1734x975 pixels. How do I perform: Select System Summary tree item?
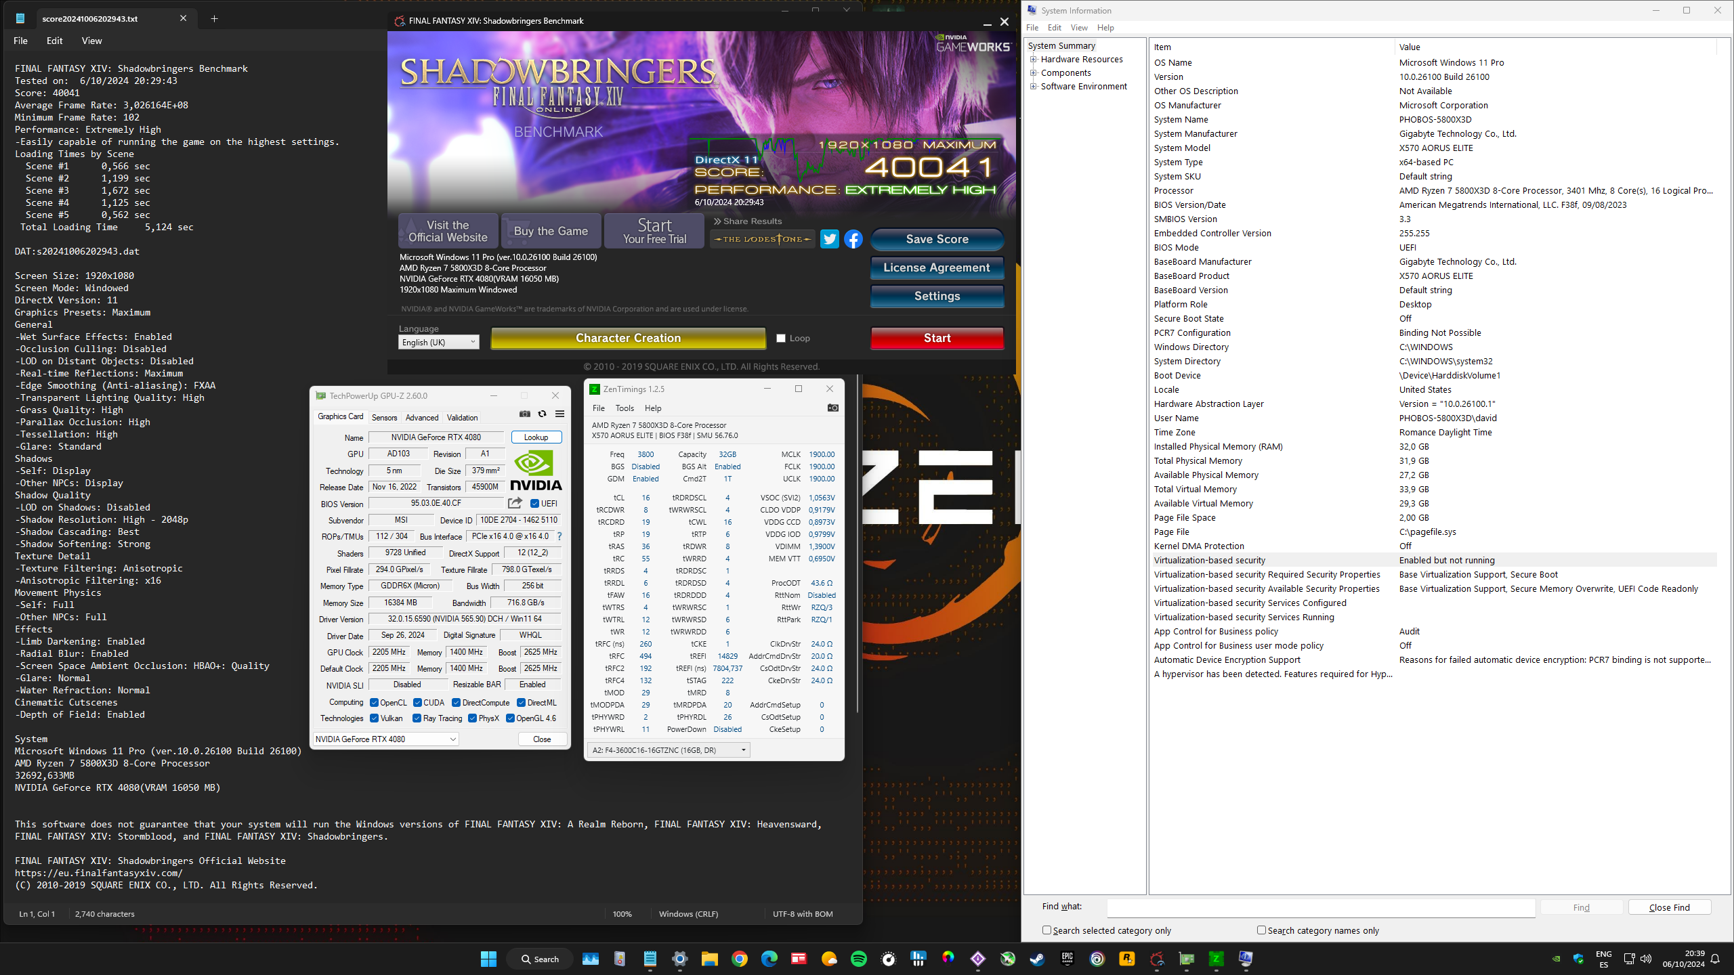pos(1061,45)
